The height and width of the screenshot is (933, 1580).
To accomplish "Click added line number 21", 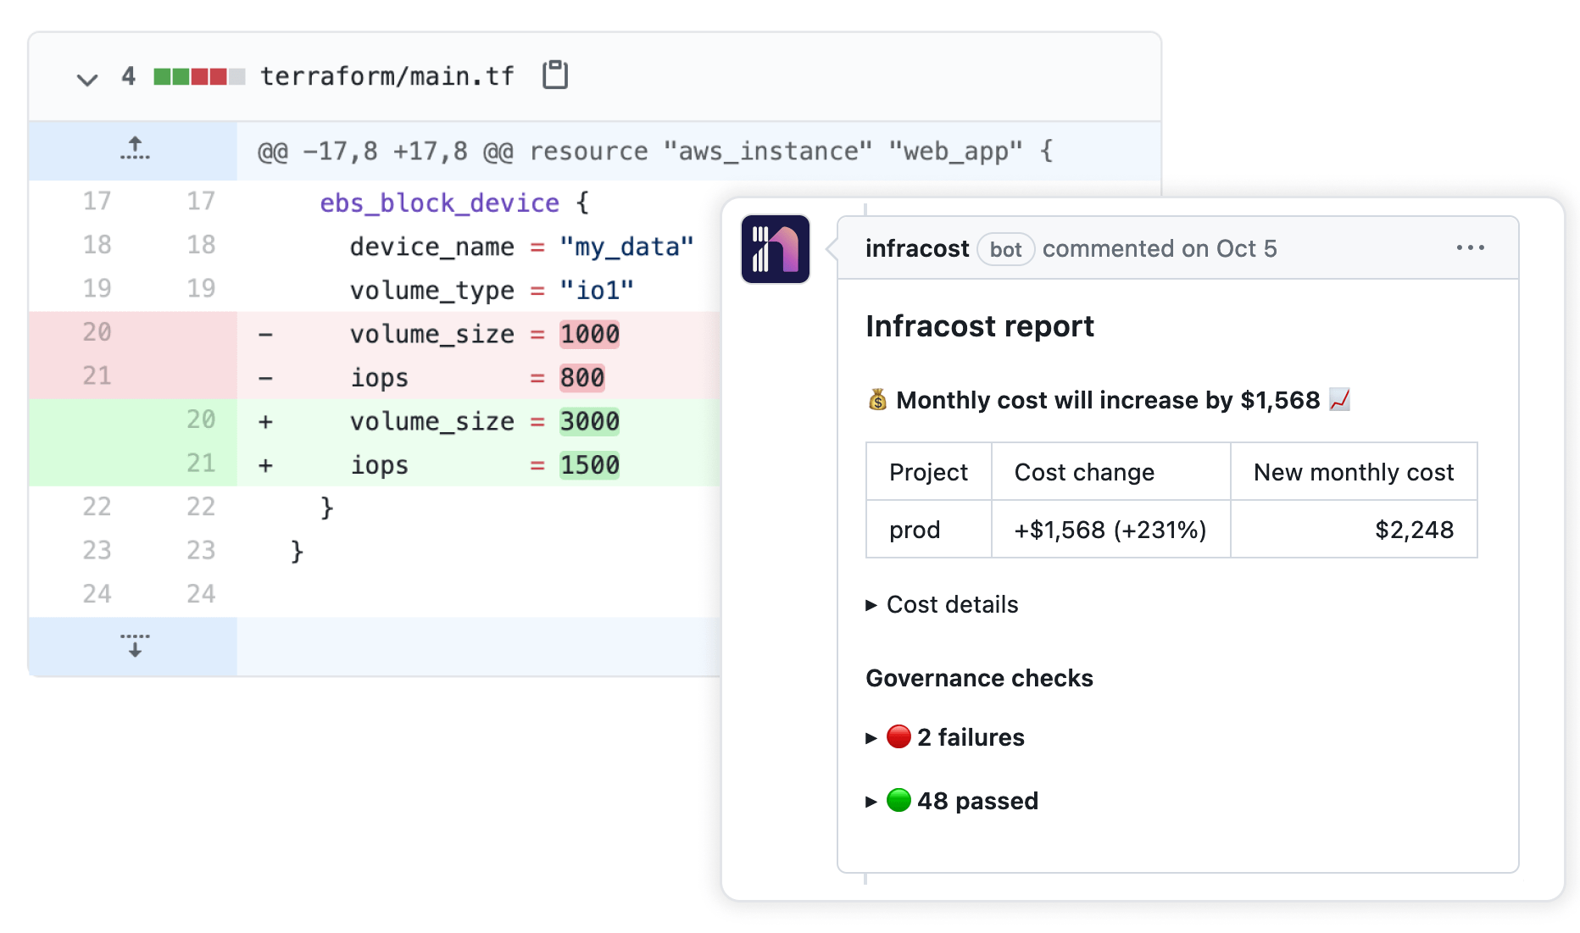I will [201, 463].
